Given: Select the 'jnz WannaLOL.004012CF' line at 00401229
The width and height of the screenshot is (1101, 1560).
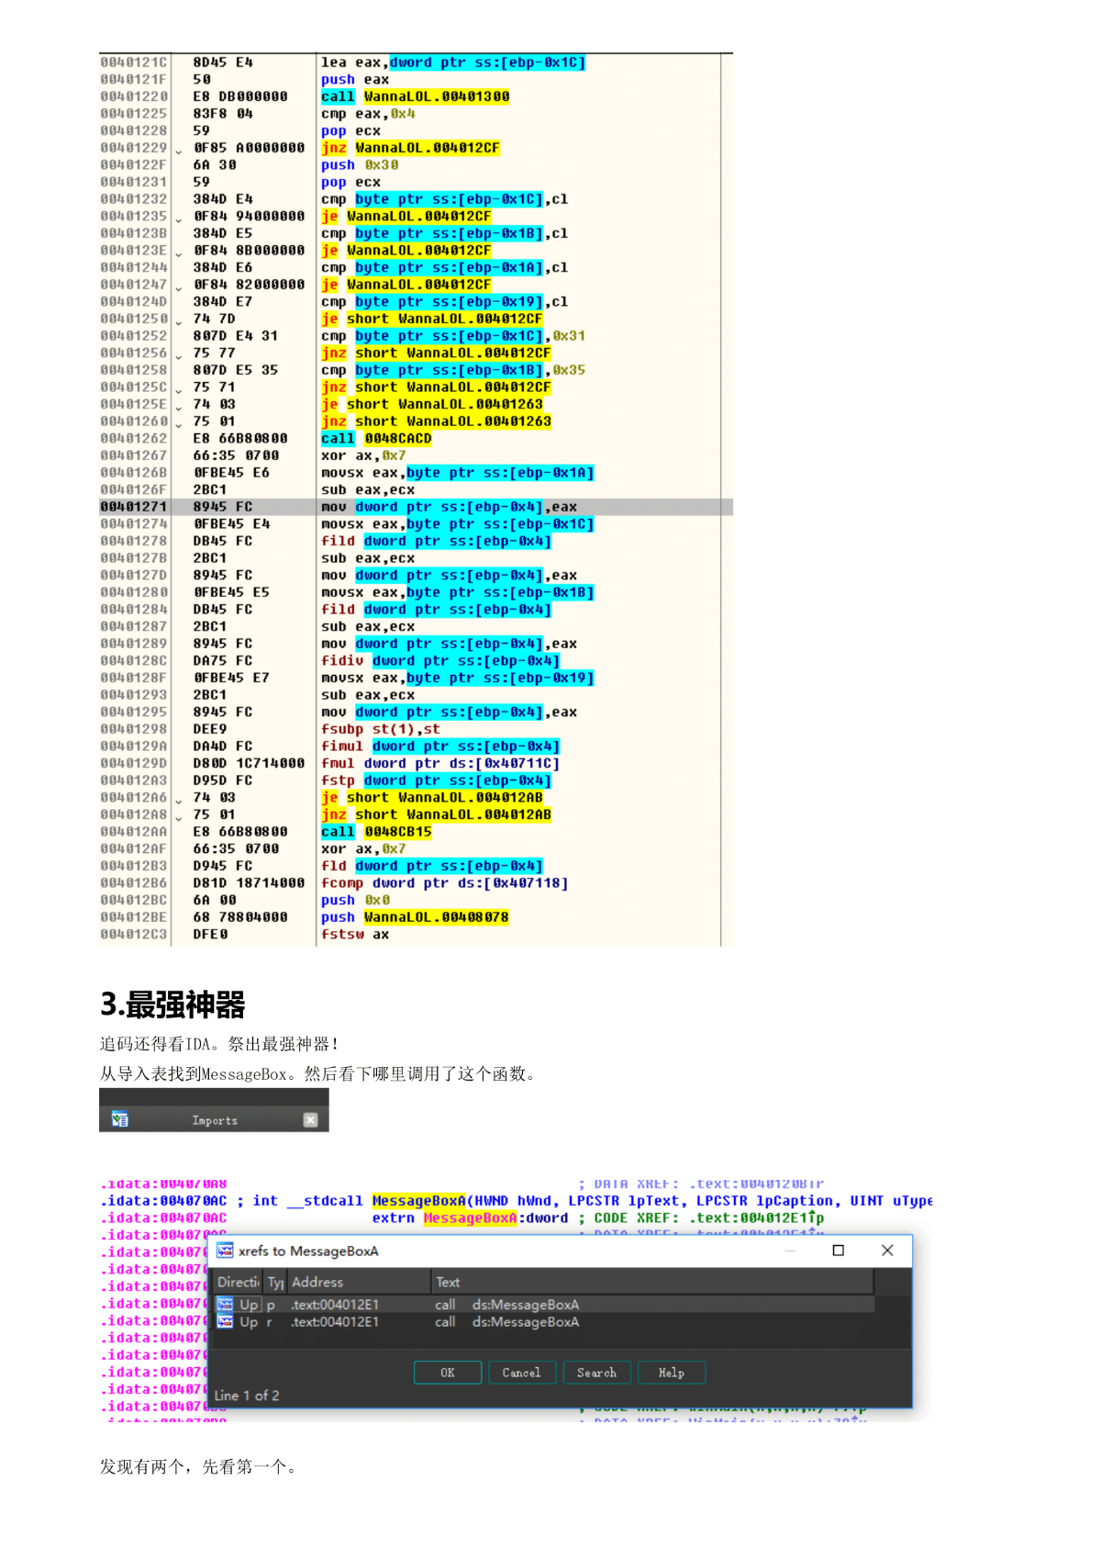Looking at the screenshot, I should 410,148.
